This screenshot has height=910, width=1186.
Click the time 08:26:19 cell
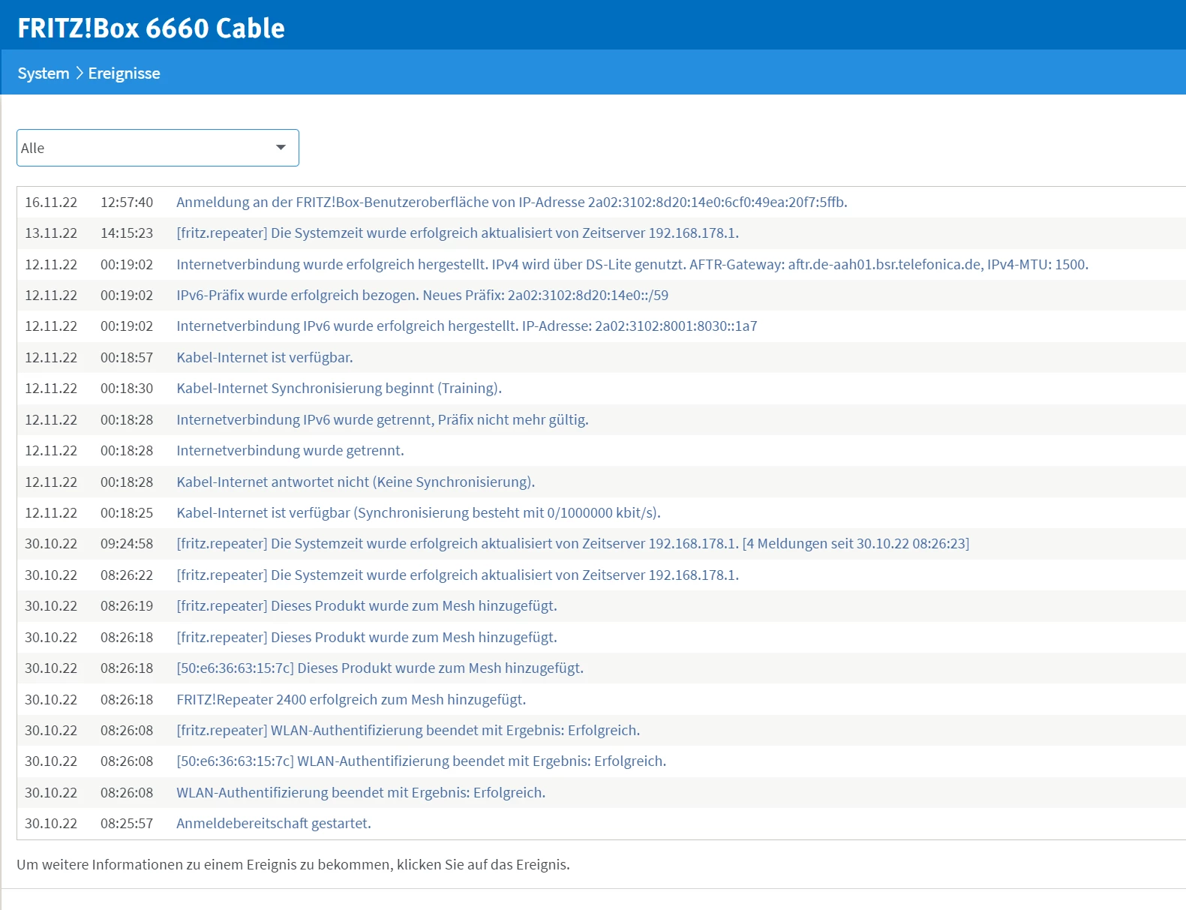tap(127, 606)
